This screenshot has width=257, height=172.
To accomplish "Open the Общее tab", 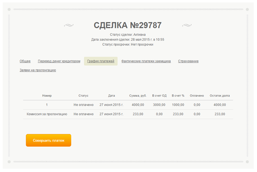I will point(25,61).
